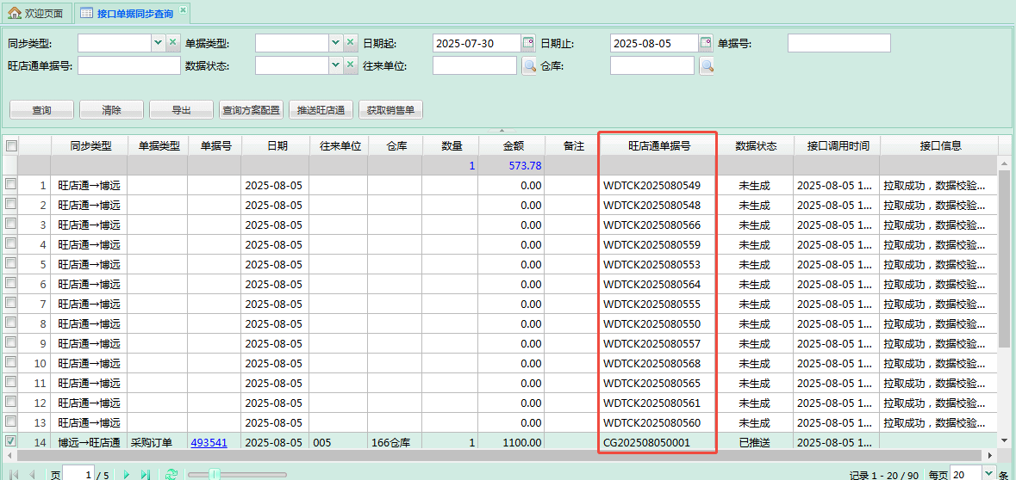Open the calendar picker for 日期止
This screenshot has width=1016, height=480.
(707, 43)
